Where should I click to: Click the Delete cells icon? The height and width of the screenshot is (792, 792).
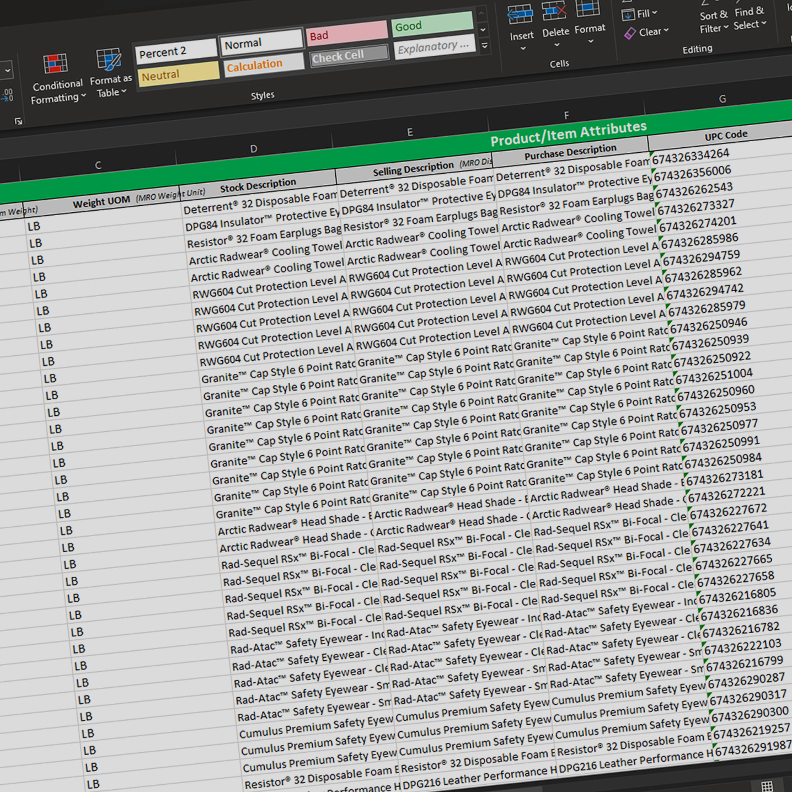(554, 12)
